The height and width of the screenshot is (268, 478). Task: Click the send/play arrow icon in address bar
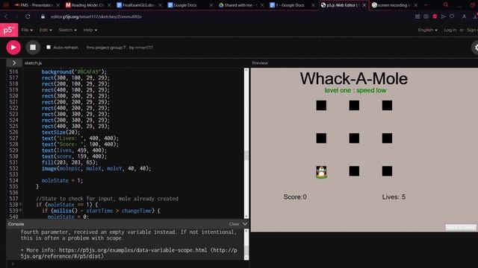pos(443,16)
